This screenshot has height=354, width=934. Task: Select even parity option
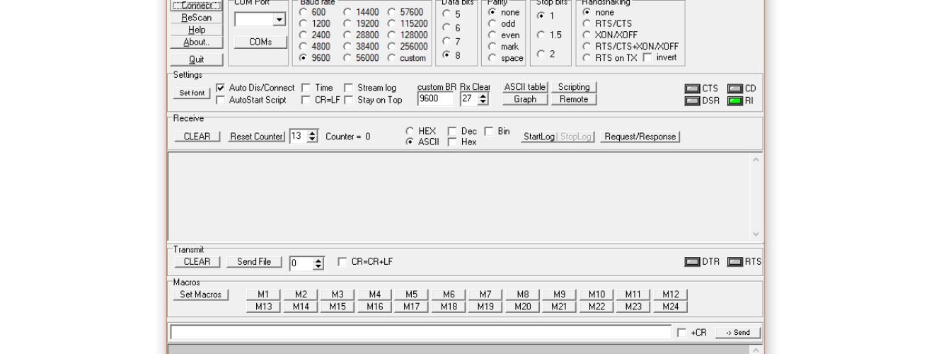(x=492, y=35)
